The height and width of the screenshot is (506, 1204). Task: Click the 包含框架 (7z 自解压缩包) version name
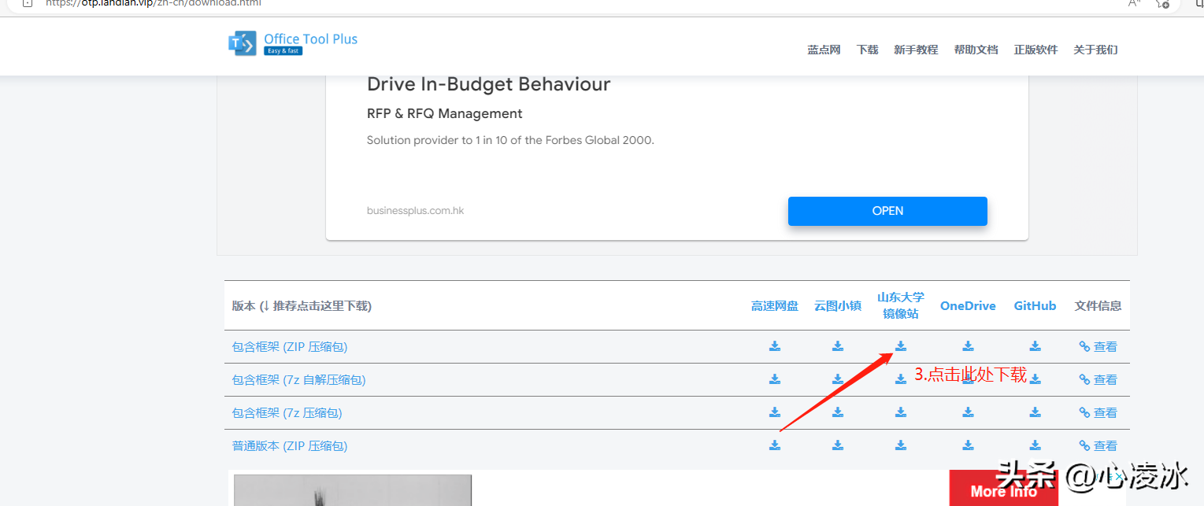(x=299, y=379)
